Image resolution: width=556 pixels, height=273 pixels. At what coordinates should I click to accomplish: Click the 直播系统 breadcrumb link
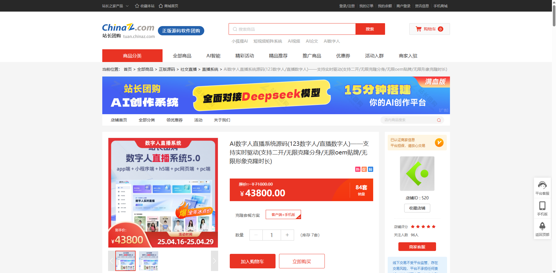(210, 69)
